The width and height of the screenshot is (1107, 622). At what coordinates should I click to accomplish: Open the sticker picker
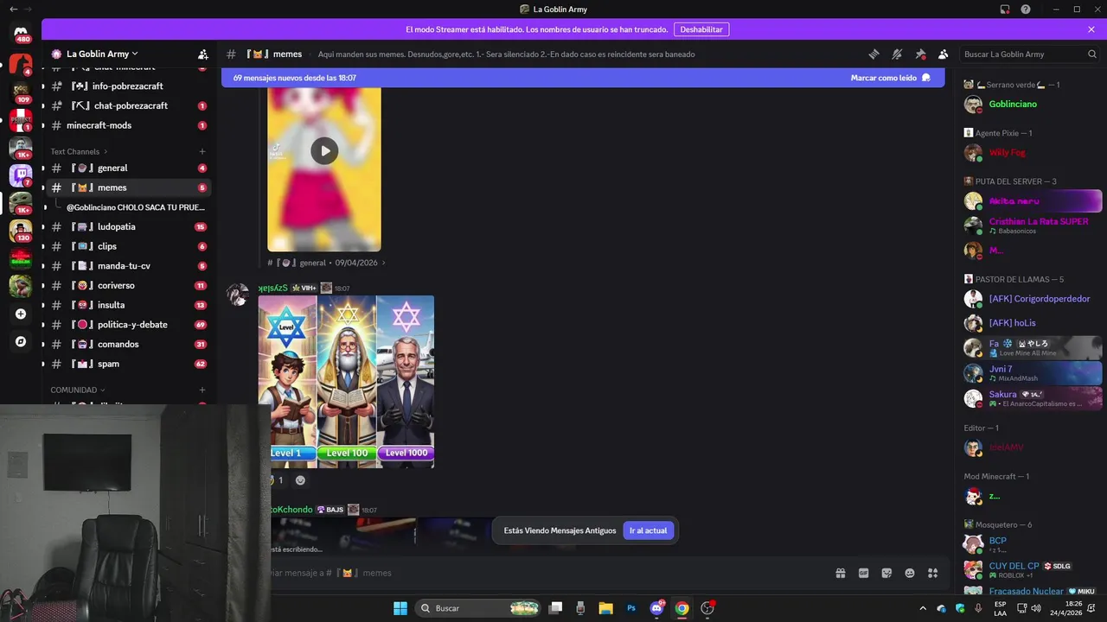886,573
